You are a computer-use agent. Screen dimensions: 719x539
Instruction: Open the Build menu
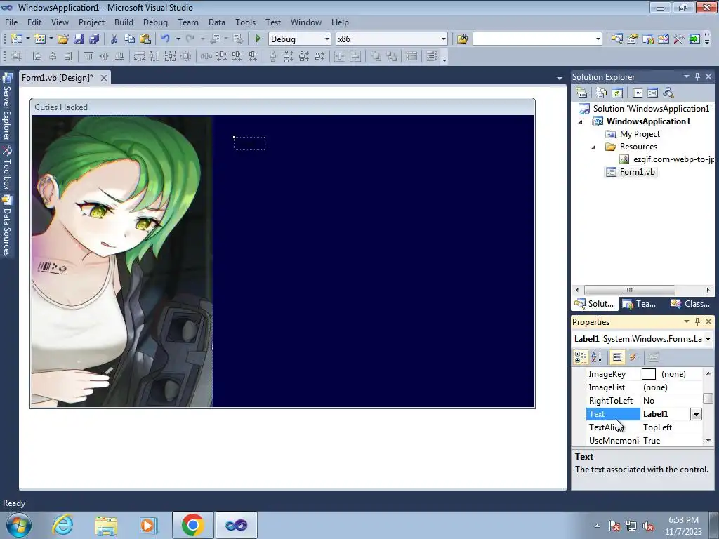tap(124, 22)
